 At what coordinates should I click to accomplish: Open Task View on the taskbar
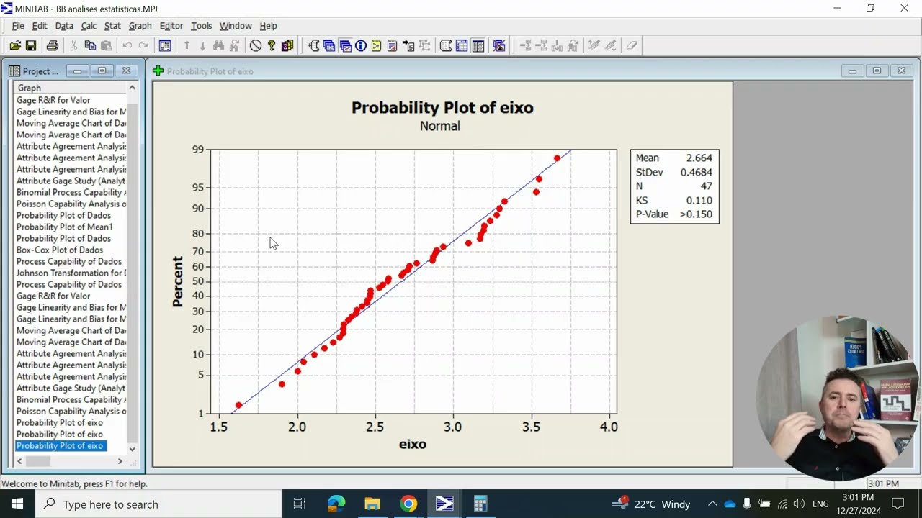pyautogui.click(x=300, y=504)
